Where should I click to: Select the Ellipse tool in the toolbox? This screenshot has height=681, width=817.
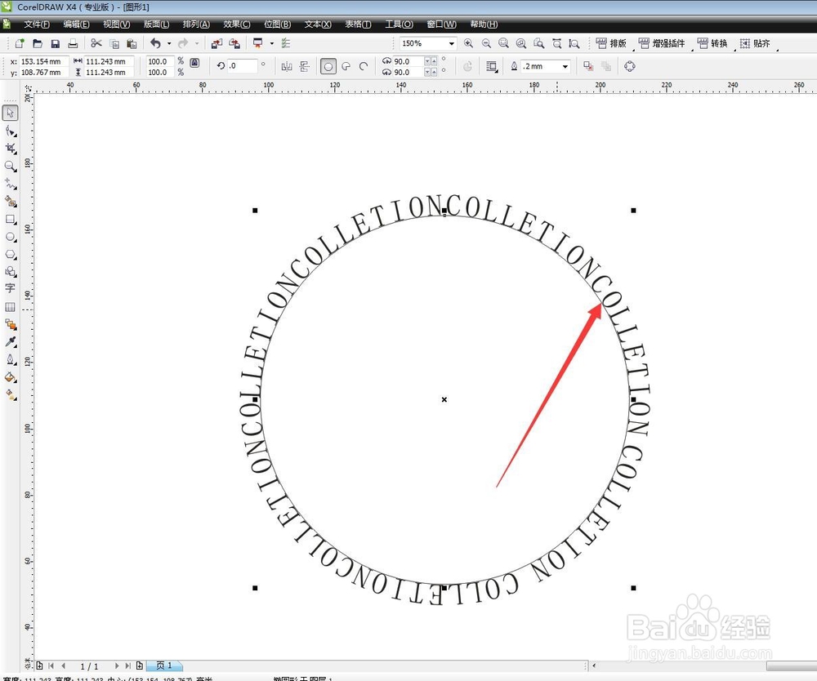tap(11, 237)
